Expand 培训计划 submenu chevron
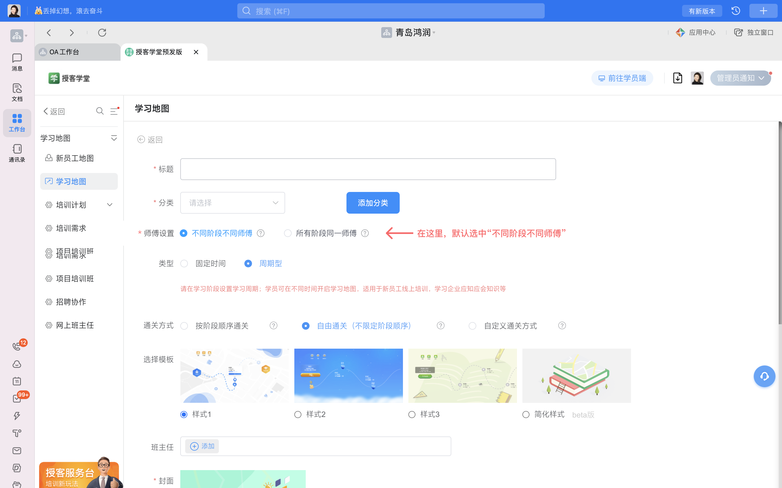 tap(110, 205)
